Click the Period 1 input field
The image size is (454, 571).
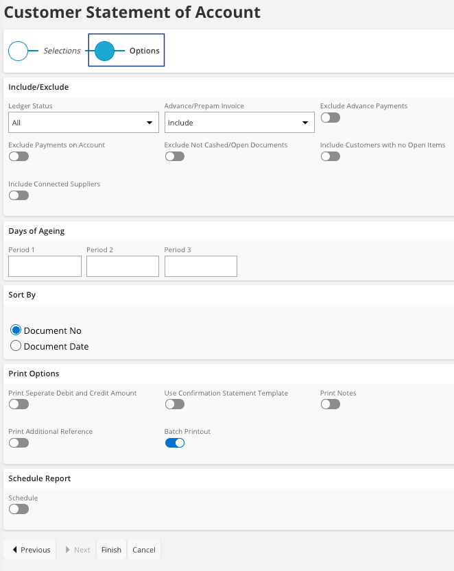(x=45, y=266)
